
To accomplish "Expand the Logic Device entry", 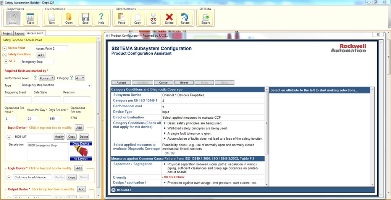I will pyautogui.click(x=9, y=177).
